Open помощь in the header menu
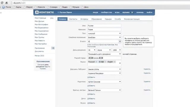 tap(140, 12)
